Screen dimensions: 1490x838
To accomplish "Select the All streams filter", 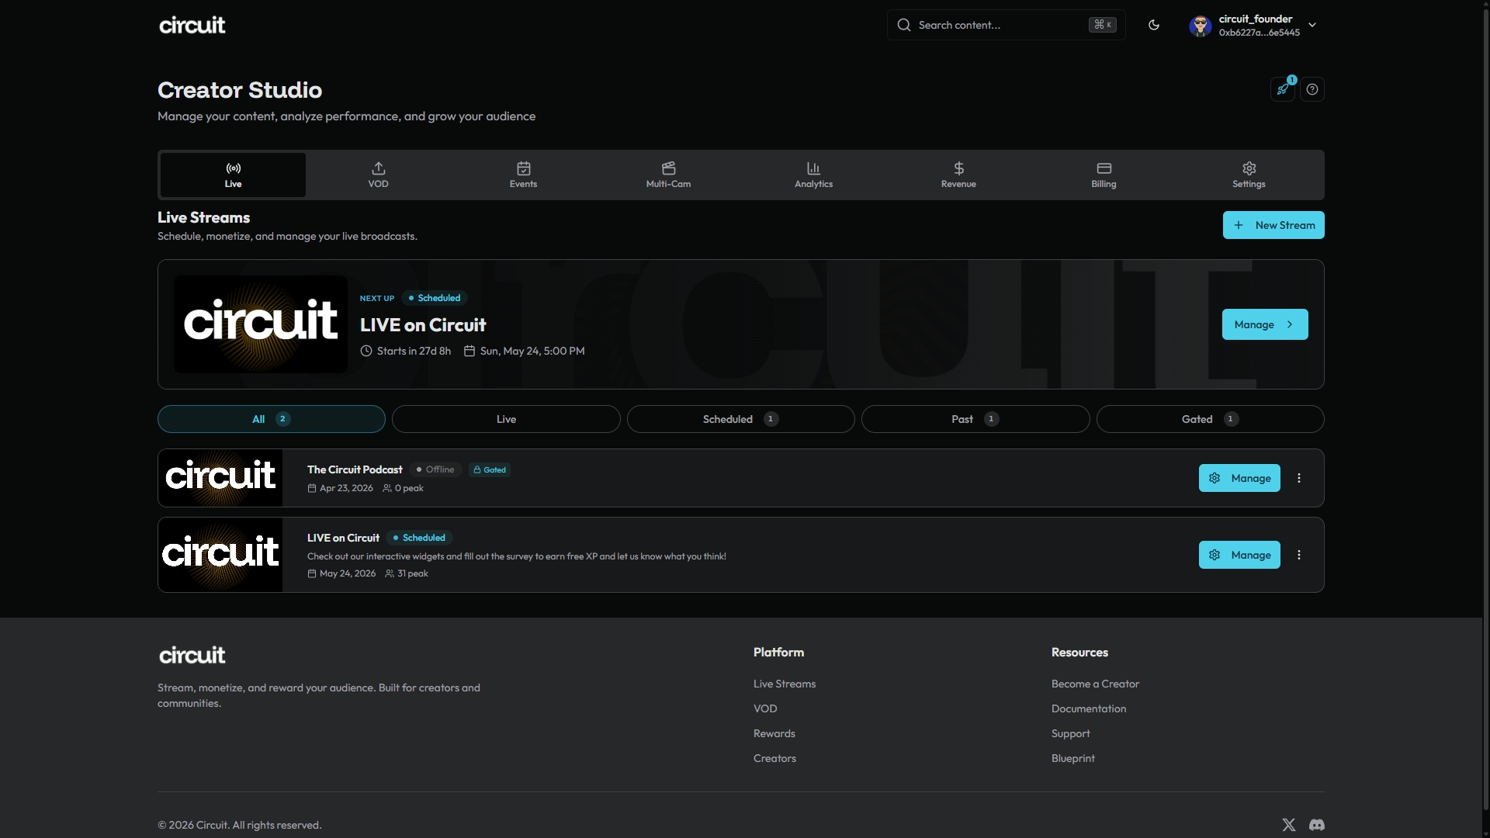I will tap(270, 419).
